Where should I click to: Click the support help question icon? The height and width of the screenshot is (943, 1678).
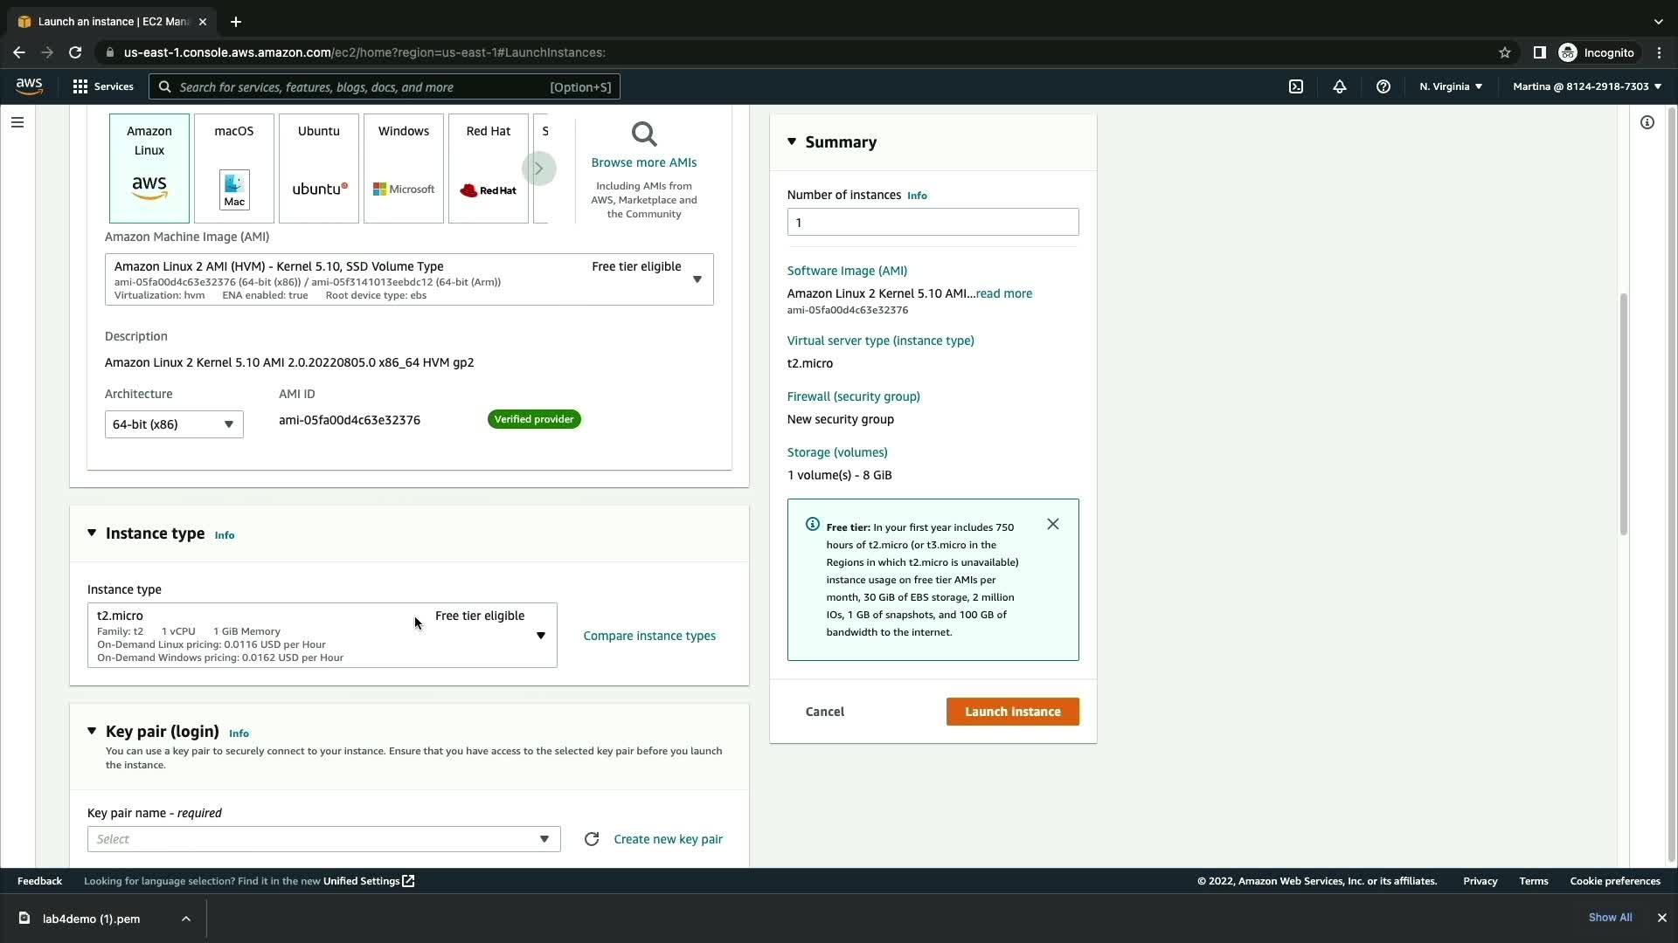tap(1383, 86)
